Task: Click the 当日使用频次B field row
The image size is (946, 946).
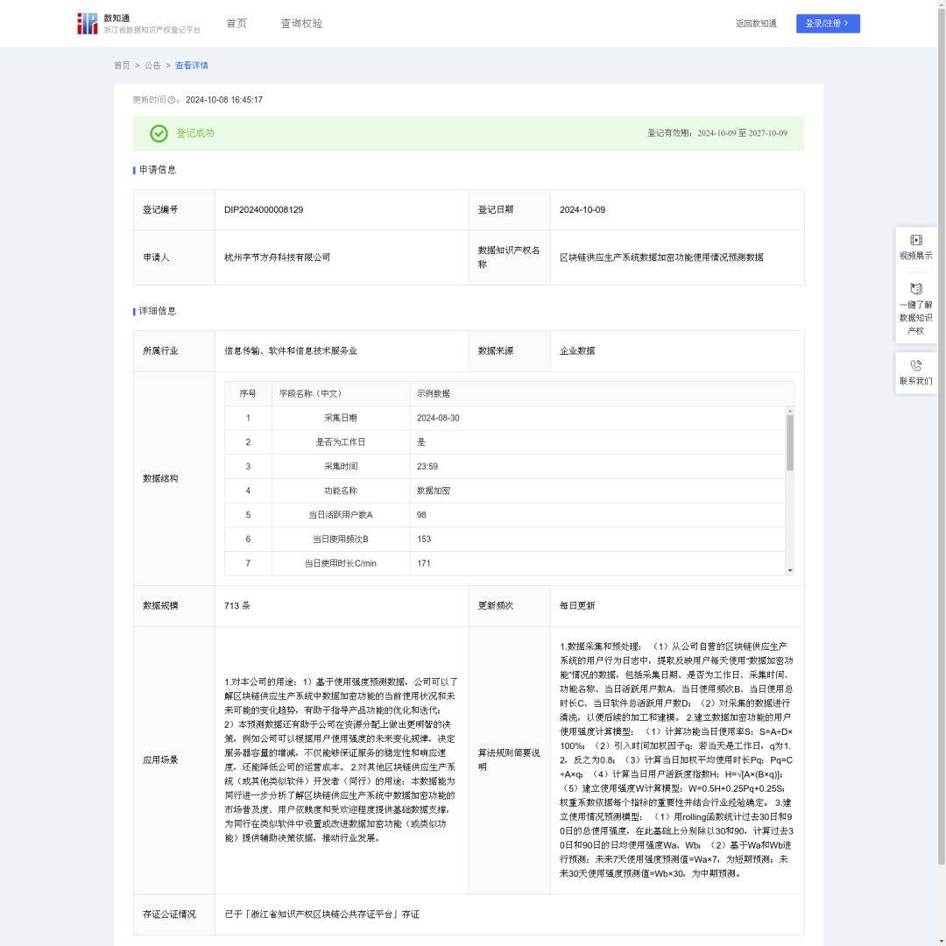Action: (x=505, y=539)
